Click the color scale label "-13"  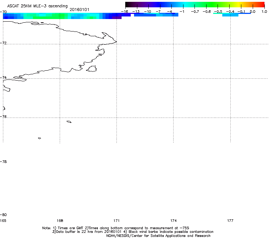(136, 12)
